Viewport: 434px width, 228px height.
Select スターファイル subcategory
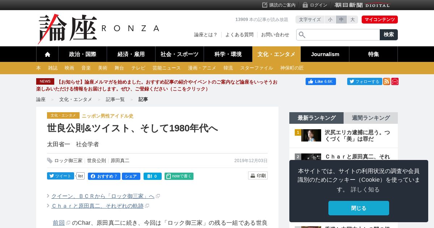coord(256,68)
